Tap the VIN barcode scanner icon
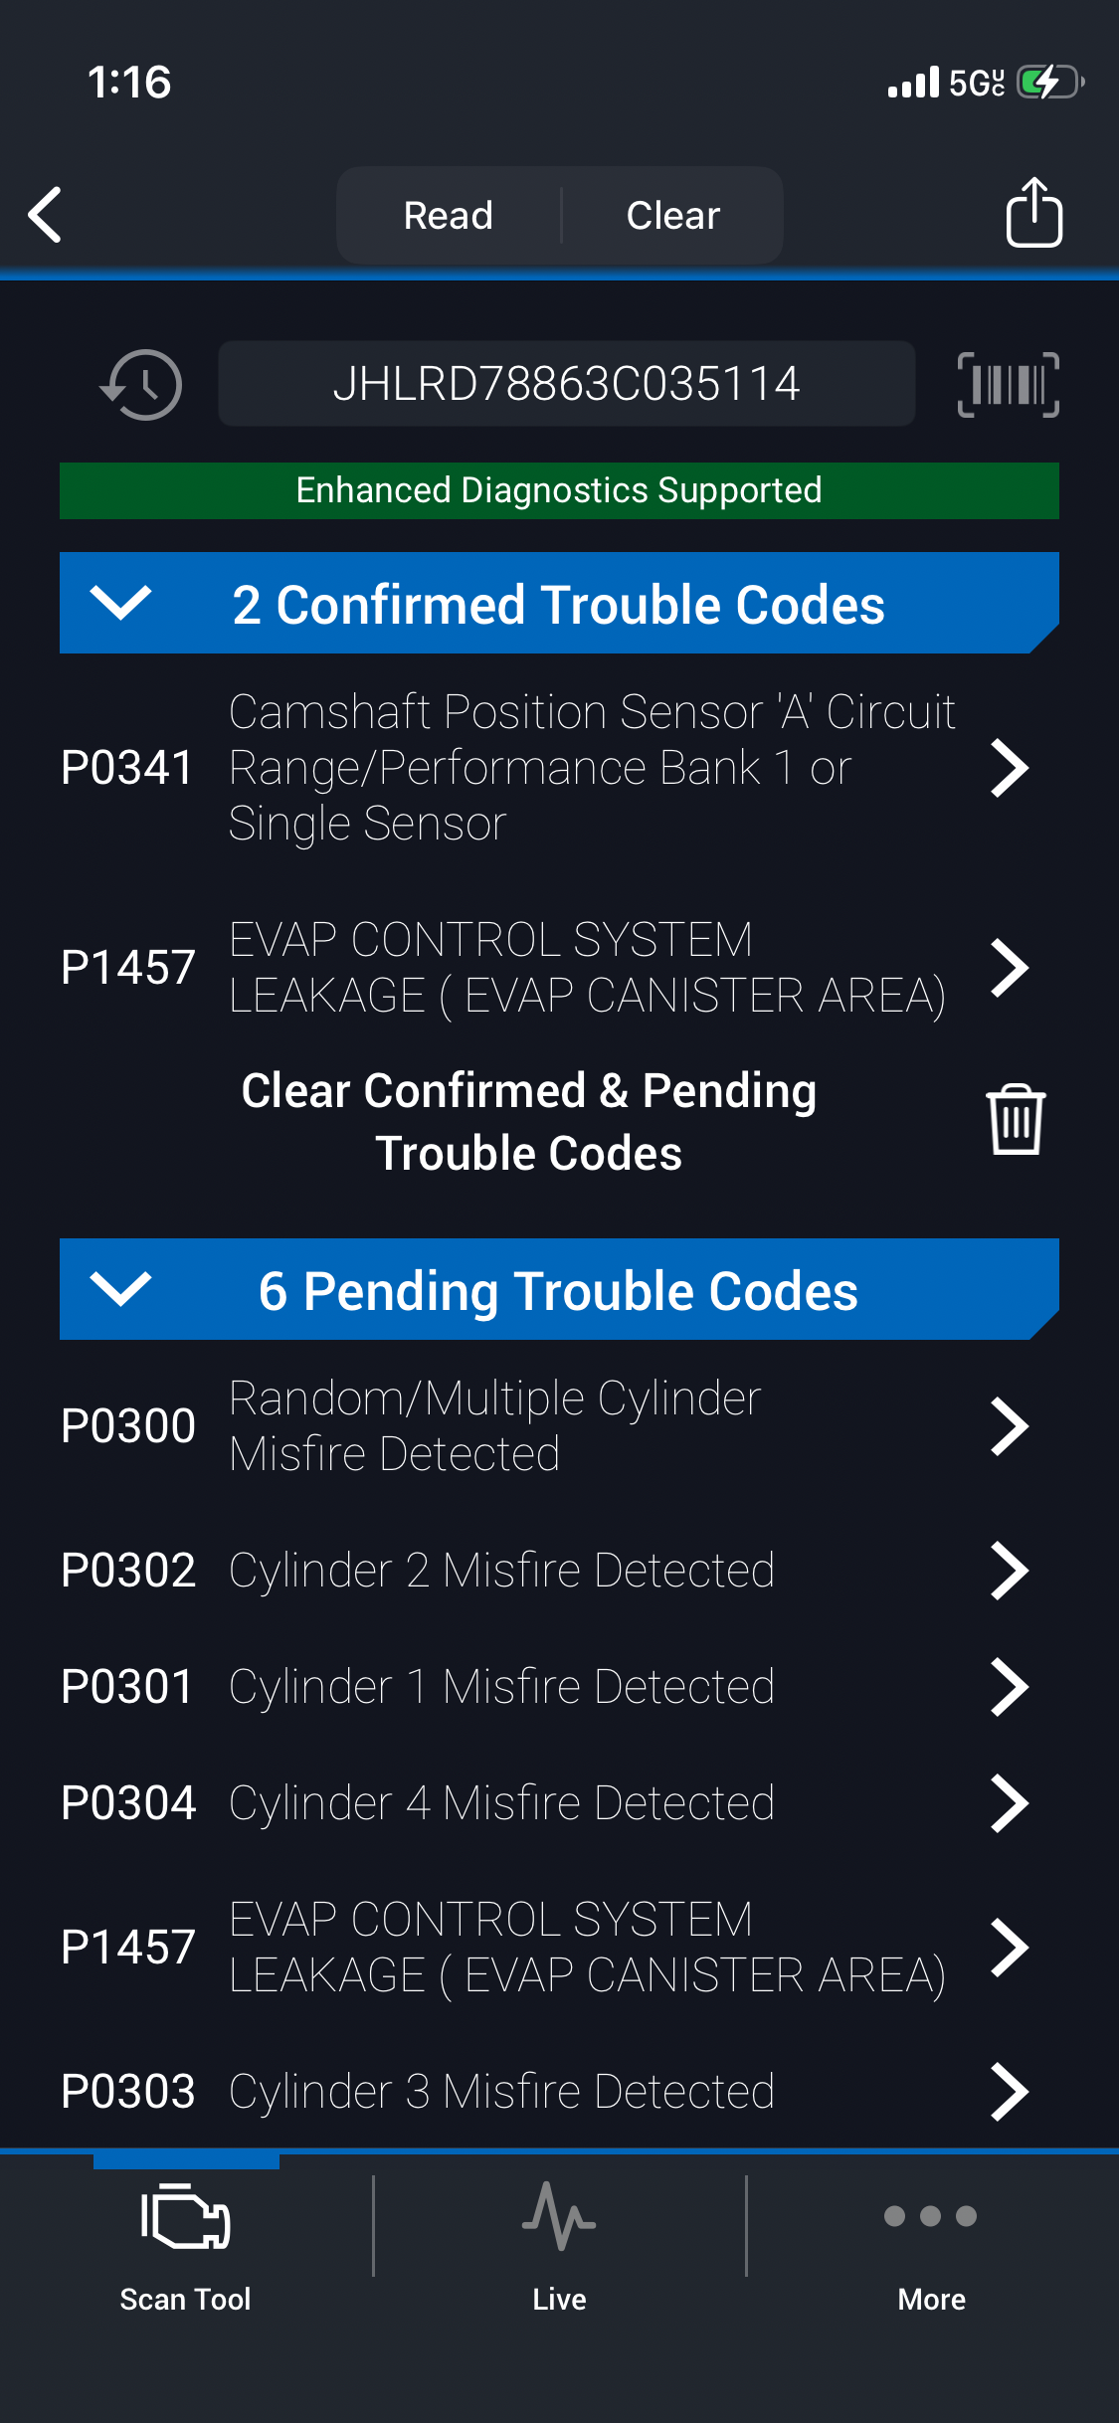The width and height of the screenshot is (1119, 2423). click(1008, 384)
